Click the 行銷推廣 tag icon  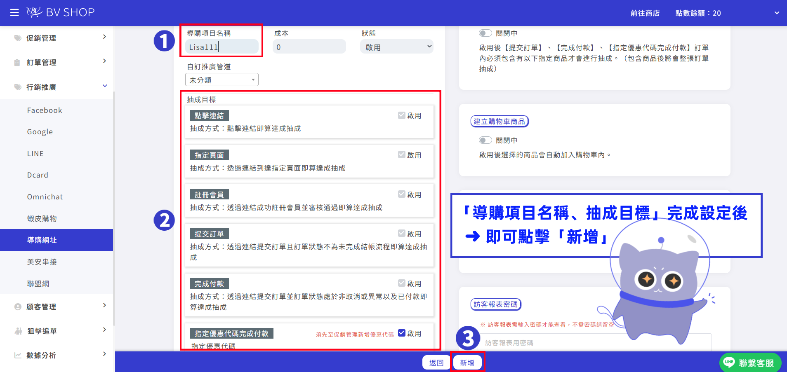pos(18,87)
